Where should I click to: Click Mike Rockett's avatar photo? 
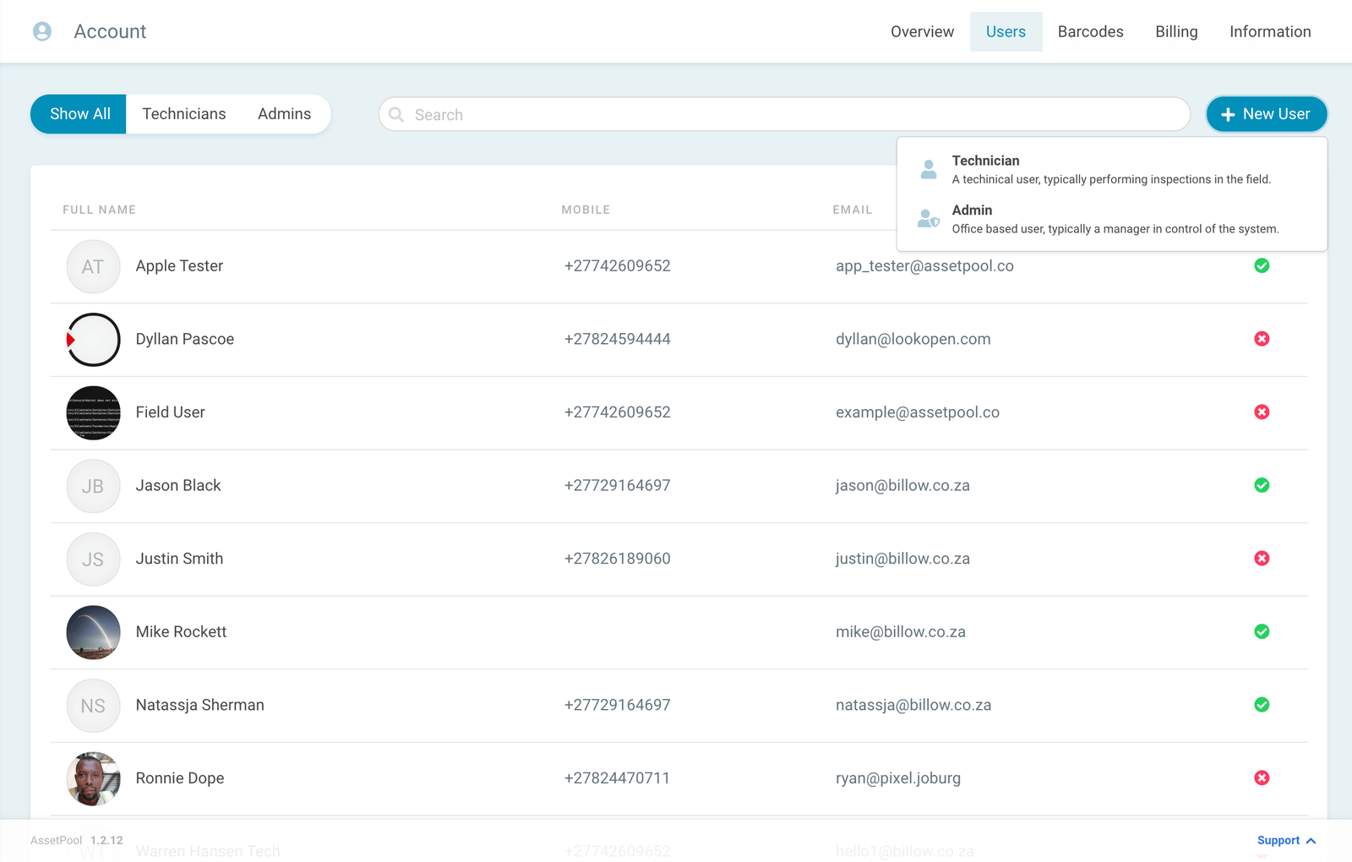(93, 632)
